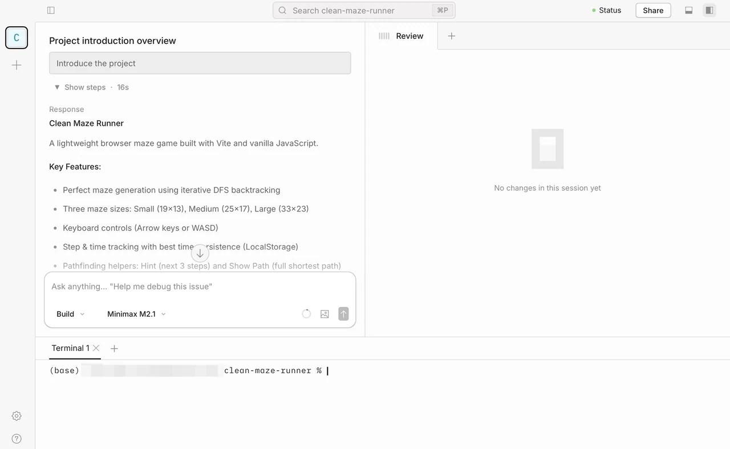Screen dimensions: 730x449
Task: Click the No changes in this session text
Action: click(x=547, y=188)
